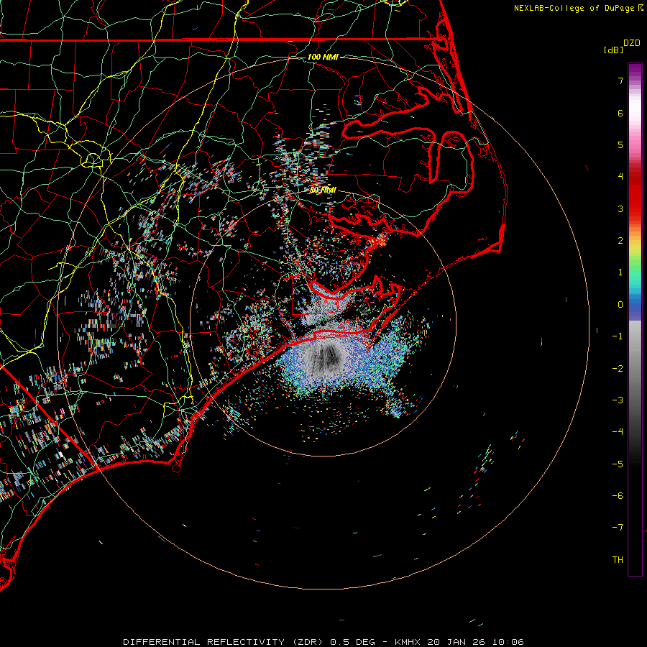Click the scale value -1
Screen dimensions: 647x647
pyautogui.click(x=618, y=336)
